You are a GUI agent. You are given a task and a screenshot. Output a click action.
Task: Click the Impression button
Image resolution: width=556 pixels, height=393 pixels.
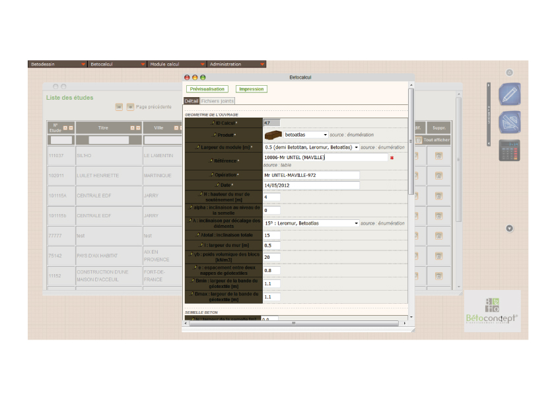click(252, 89)
